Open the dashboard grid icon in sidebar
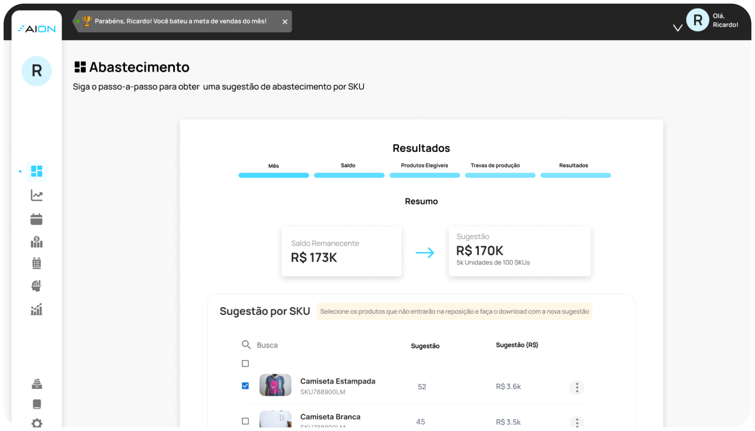Screen dimensions: 755x431 (36, 171)
